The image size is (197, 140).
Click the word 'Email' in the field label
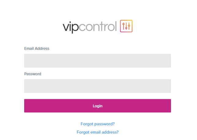pyautogui.click(x=29, y=49)
